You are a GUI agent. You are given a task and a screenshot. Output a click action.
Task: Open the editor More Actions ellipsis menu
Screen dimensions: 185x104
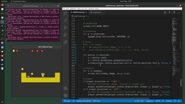click(x=178, y=12)
